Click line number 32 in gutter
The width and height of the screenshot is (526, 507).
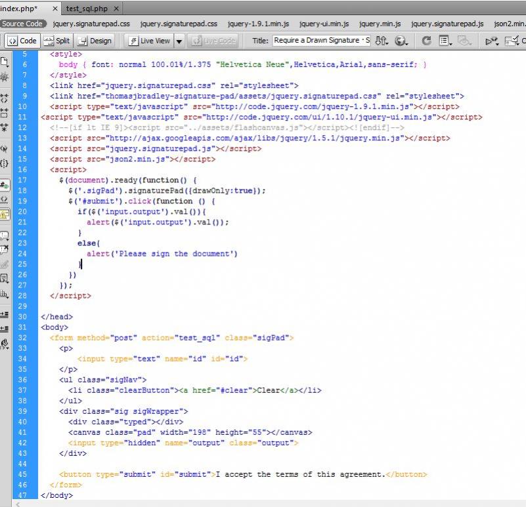point(22,338)
